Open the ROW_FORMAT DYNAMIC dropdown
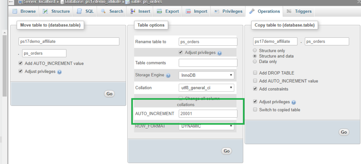361x164 pixels. tap(206, 126)
